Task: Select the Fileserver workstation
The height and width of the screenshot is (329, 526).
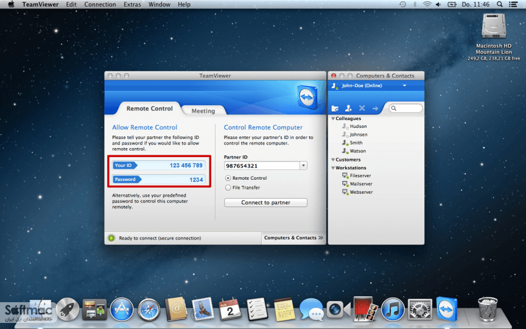Action: pos(360,175)
